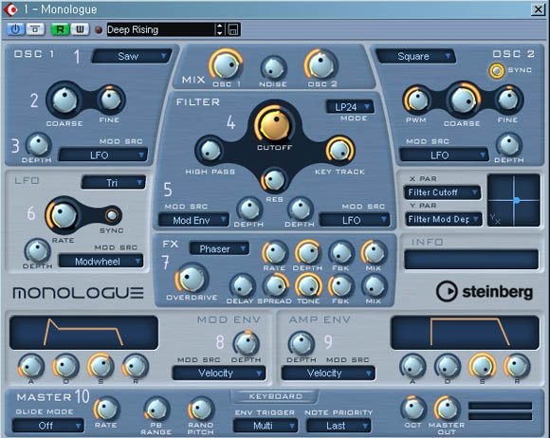Click the LFO Rate knob
Screen dimensions: 550x438
click(63, 215)
